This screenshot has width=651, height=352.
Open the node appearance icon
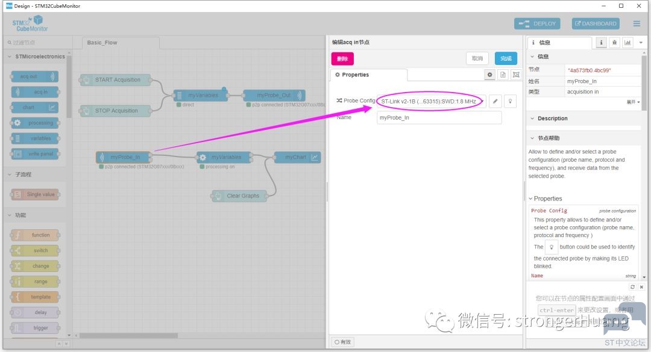(x=516, y=75)
